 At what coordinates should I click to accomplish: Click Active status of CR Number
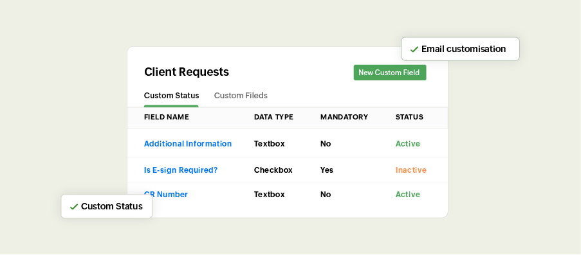tap(408, 195)
